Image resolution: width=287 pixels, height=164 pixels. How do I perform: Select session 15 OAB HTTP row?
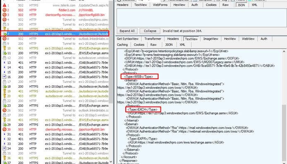tap(55, 72)
